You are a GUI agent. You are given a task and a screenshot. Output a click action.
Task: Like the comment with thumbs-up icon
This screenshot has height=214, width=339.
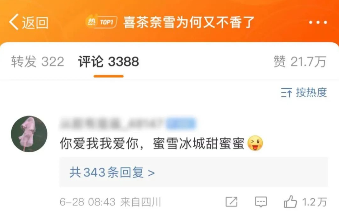(x=290, y=202)
